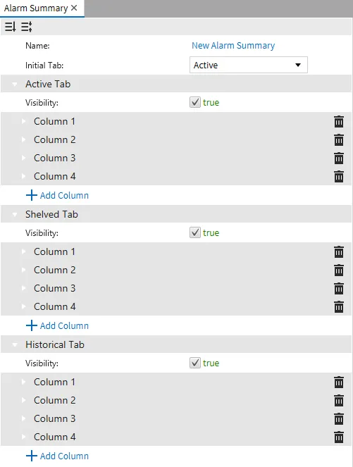The image size is (353, 467).
Task: Delete Column 4 in Historical Tab
Action: (339, 437)
